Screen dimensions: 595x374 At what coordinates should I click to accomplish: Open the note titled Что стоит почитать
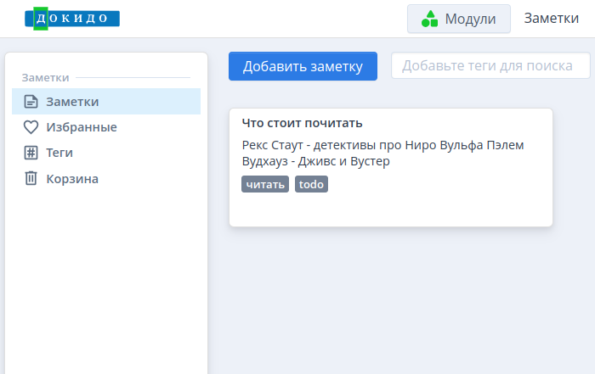pos(302,123)
